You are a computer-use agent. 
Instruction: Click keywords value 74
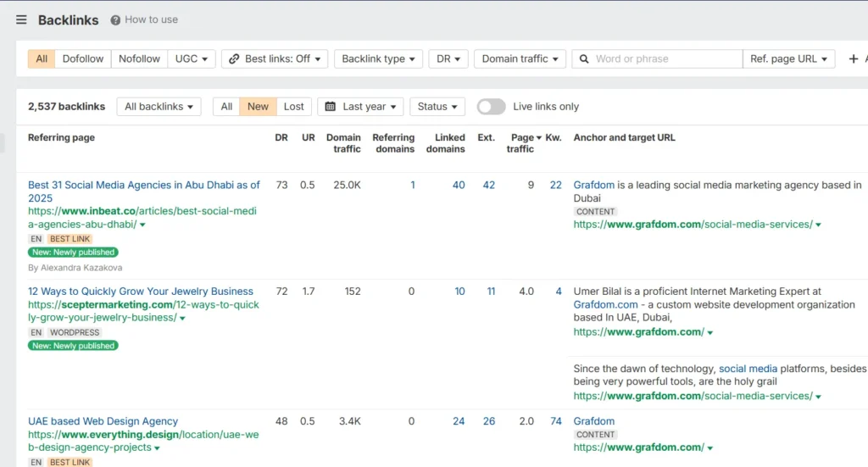coord(556,421)
